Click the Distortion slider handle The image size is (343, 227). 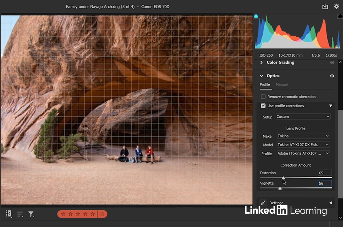pos(283,178)
